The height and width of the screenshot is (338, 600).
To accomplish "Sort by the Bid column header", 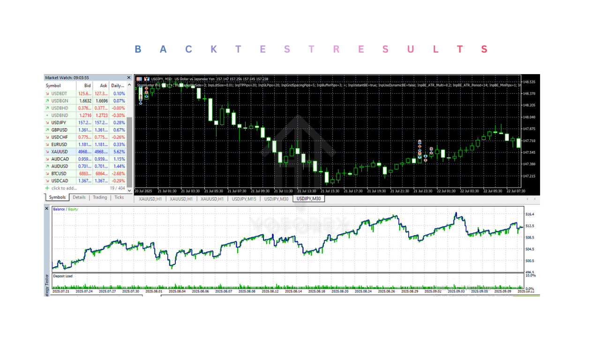I will 87,86.
